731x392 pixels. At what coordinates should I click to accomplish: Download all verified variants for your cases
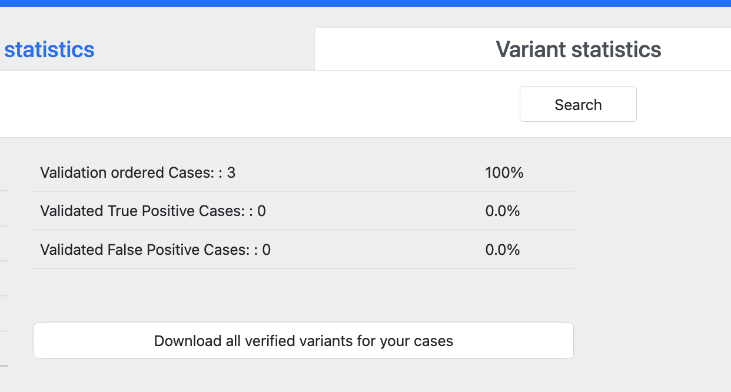coord(304,340)
